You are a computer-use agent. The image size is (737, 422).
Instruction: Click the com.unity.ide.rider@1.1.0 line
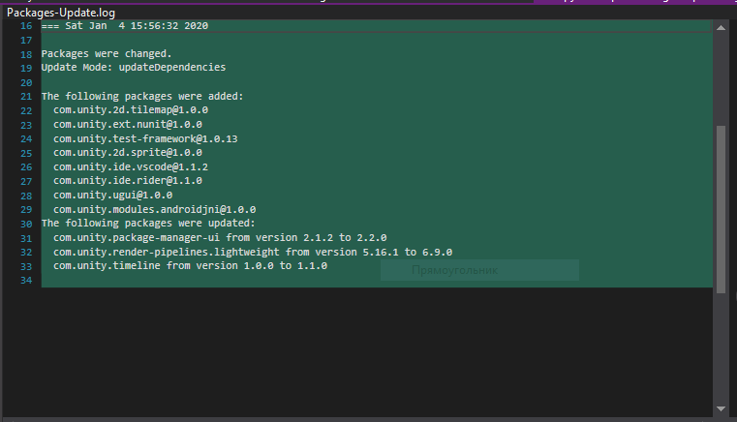coord(128,181)
